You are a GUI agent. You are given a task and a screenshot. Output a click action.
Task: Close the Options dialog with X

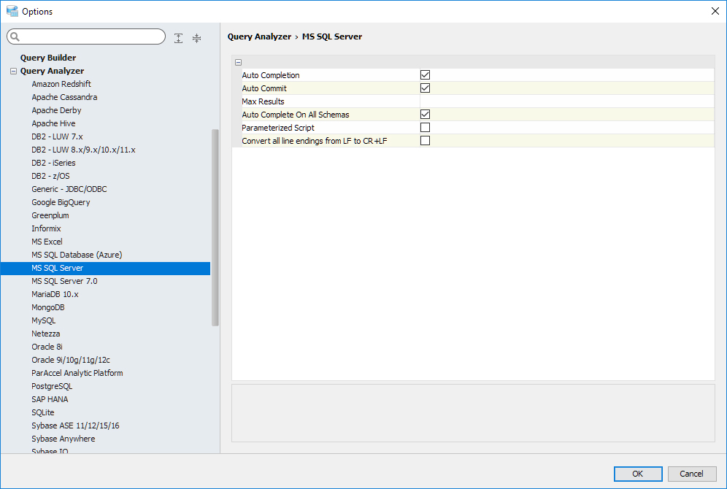click(x=715, y=11)
